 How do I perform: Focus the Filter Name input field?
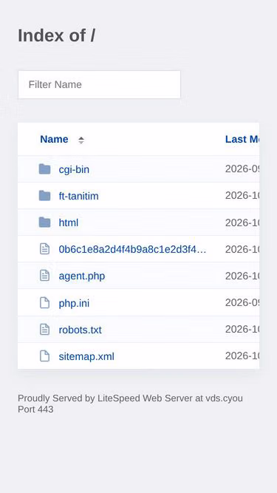click(99, 84)
